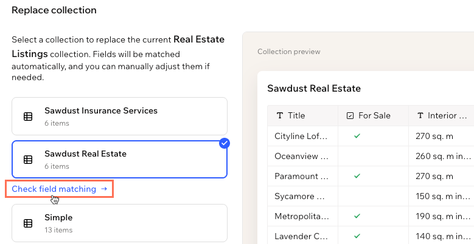The height and width of the screenshot is (244, 474).
Task: Click the For Sale checkmark in the Paramount row
Action: tap(357, 176)
